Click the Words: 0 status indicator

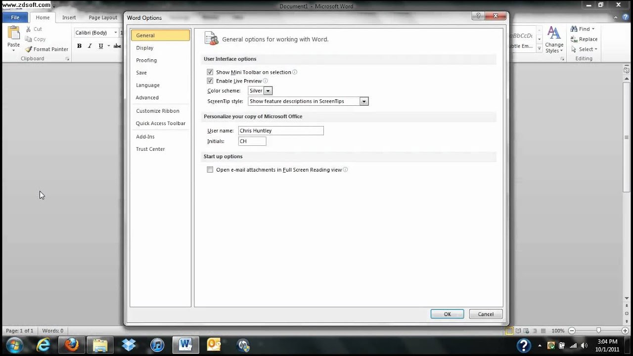tap(53, 331)
